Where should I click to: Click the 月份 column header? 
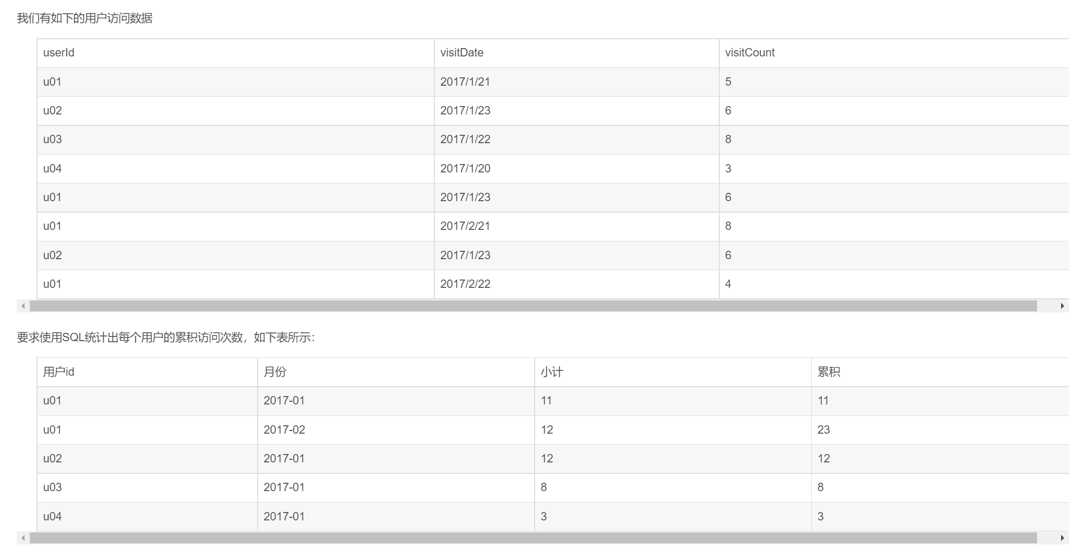coord(275,372)
